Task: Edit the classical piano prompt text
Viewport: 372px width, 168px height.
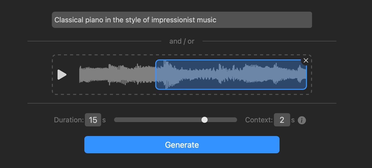Action: (182, 20)
